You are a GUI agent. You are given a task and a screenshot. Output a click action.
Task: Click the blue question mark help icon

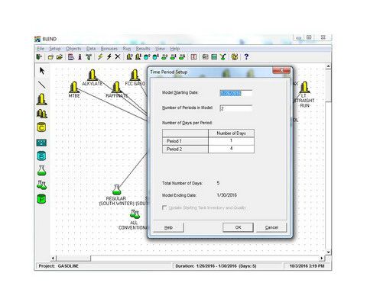pos(246,56)
